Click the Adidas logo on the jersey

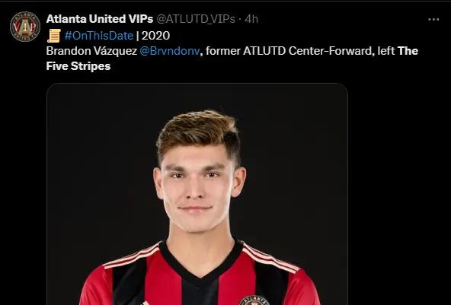click(x=146, y=303)
